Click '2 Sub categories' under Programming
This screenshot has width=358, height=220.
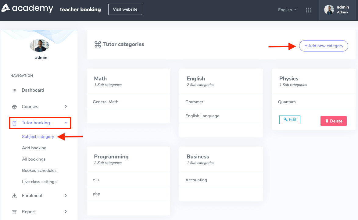(x=108, y=163)
